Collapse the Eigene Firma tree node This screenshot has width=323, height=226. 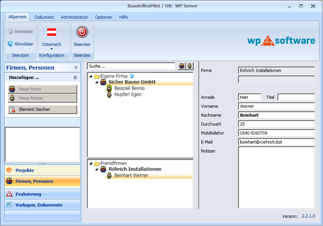point(90,76)
